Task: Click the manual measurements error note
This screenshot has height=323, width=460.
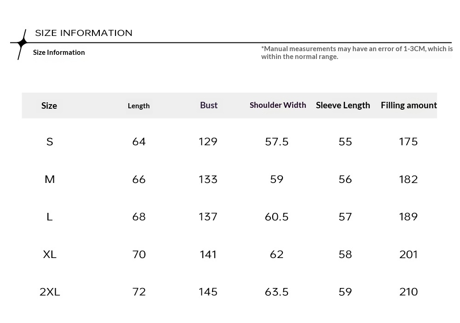Action: (356, 53)
